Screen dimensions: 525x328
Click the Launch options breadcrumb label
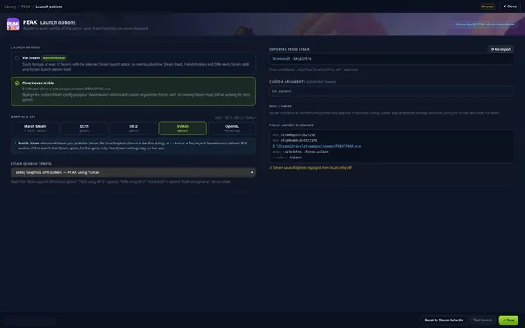(49, 7)
